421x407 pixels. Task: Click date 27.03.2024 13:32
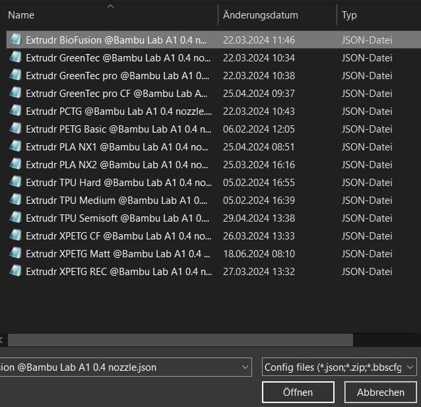259,272
